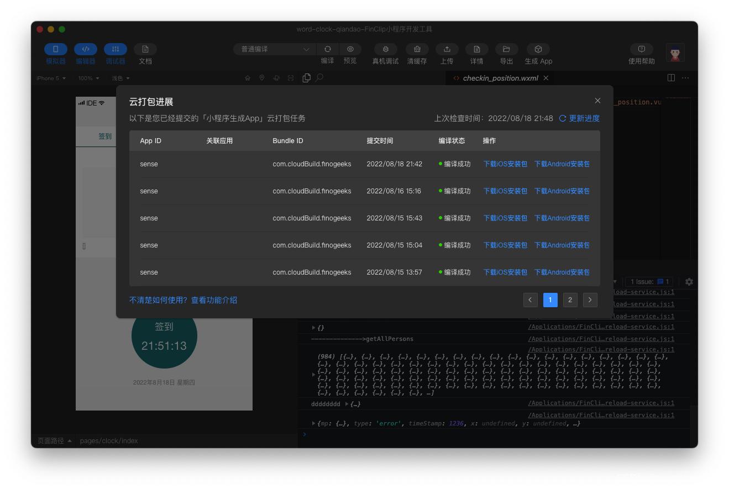
Task: Click the 2022/08/18 21:42 submission time cell
Action: (395, 164)
